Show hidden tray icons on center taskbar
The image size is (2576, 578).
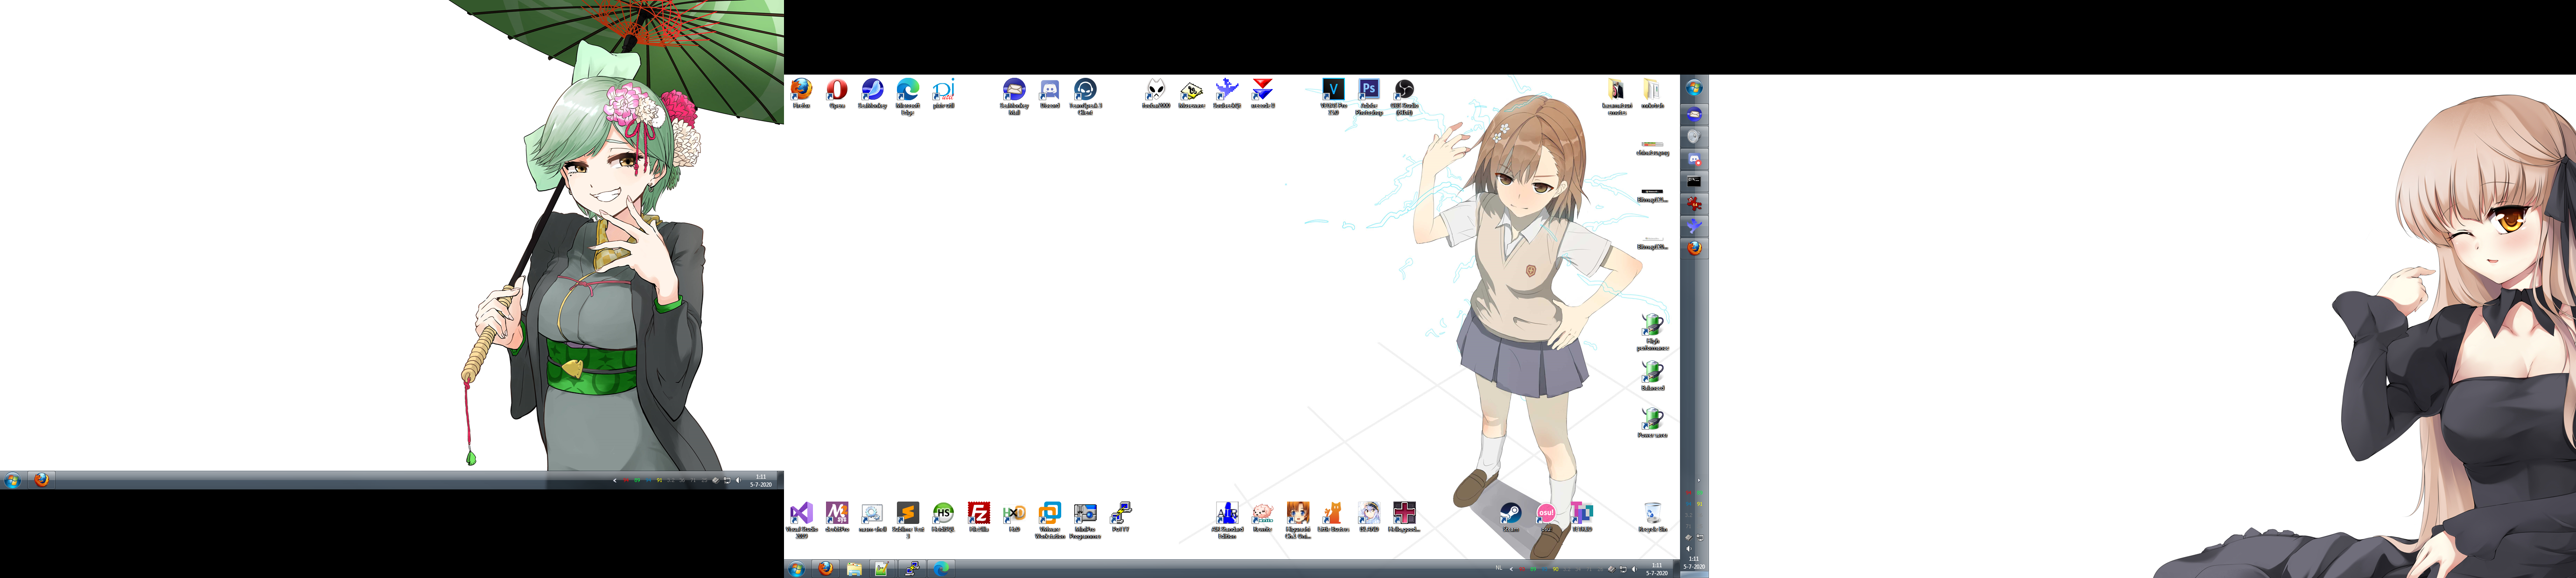(1510, 569)
